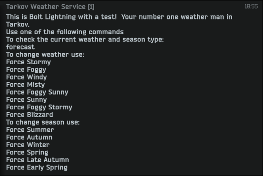The width and height of the screenshot is (263, 176).
Task: Click the Force Foggy Stormy command line
Action: 39,107
